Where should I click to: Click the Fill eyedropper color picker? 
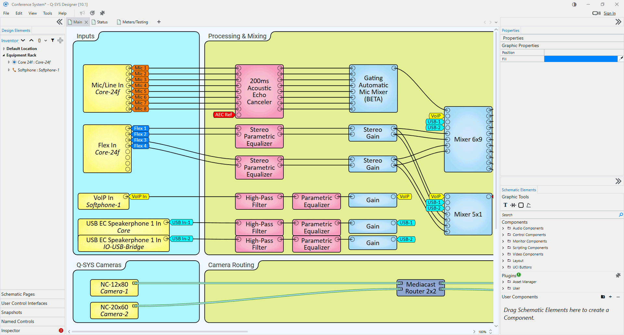621,59
